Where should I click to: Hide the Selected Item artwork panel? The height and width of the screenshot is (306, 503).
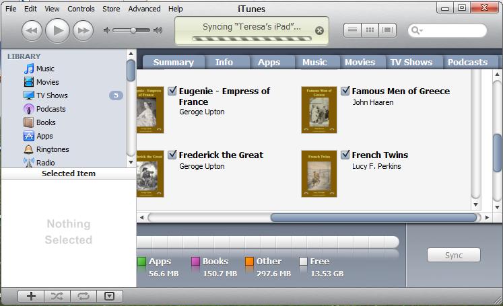(x=109, y=296)
